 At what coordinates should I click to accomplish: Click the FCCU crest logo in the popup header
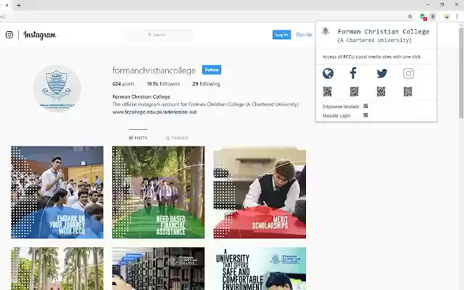tap(326, 31)
